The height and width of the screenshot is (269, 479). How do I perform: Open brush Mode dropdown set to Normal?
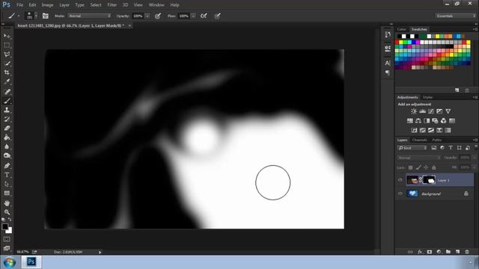[89, 16]
